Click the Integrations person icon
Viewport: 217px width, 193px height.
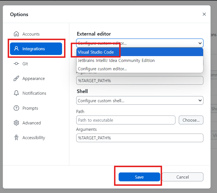[x=16, y=49]
